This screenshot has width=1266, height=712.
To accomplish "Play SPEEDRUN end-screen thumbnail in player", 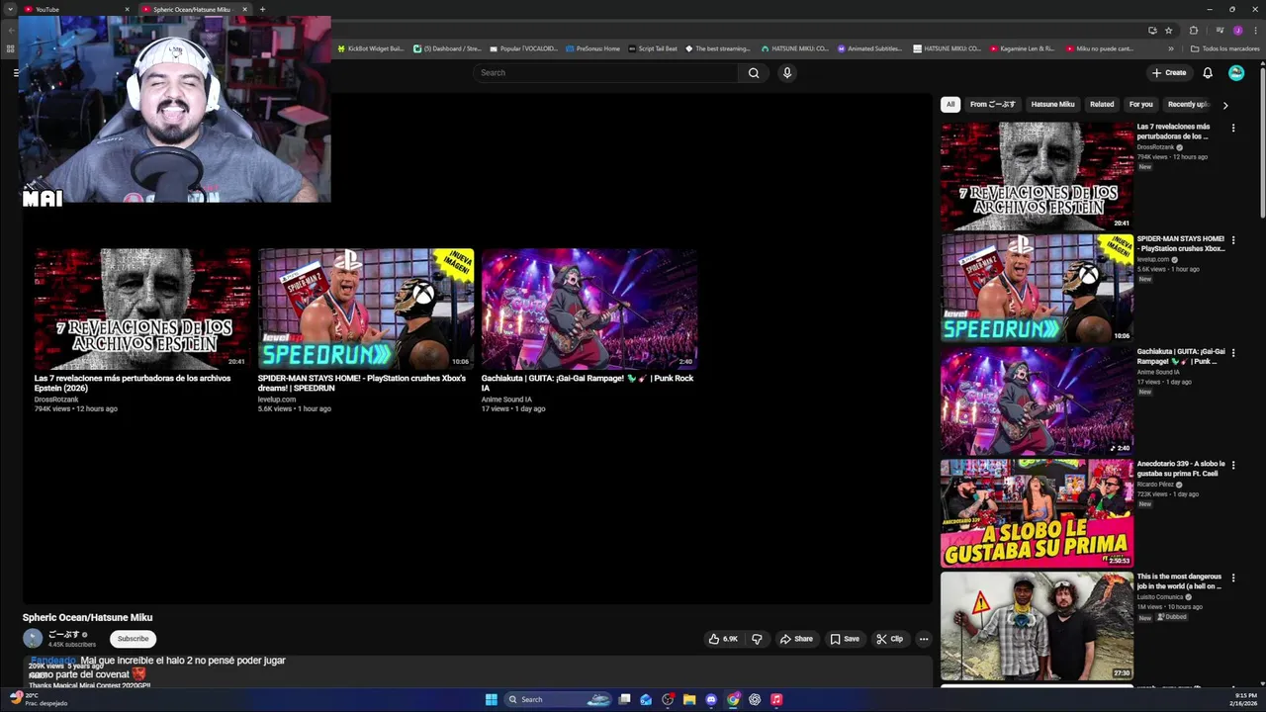I will pos(366,309).
